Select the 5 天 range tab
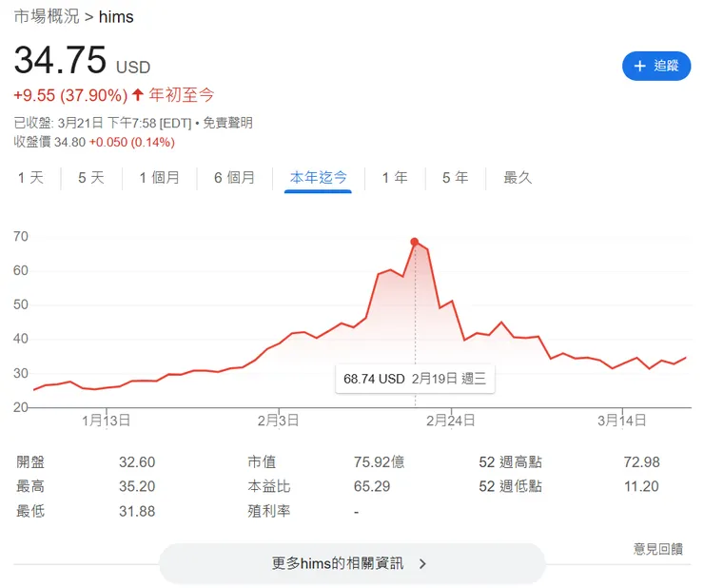 click(91, 177)
